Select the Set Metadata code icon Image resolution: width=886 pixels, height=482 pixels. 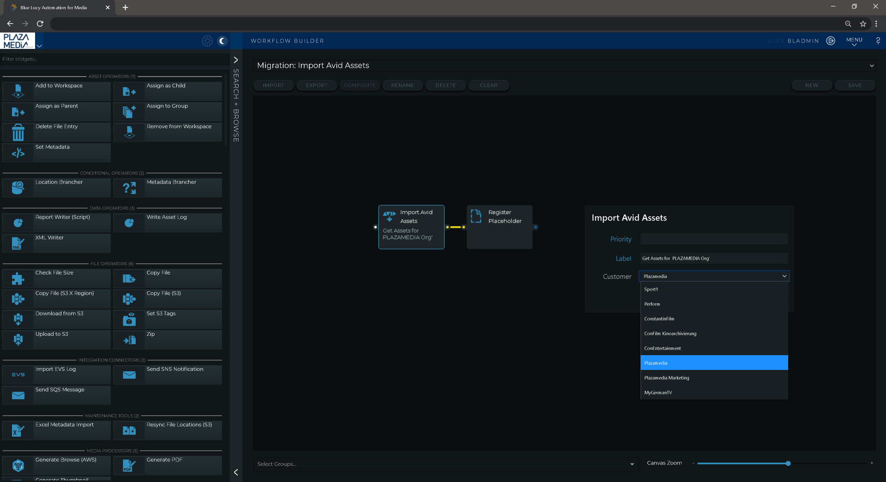pyautogui.click(x=18, y=153)
